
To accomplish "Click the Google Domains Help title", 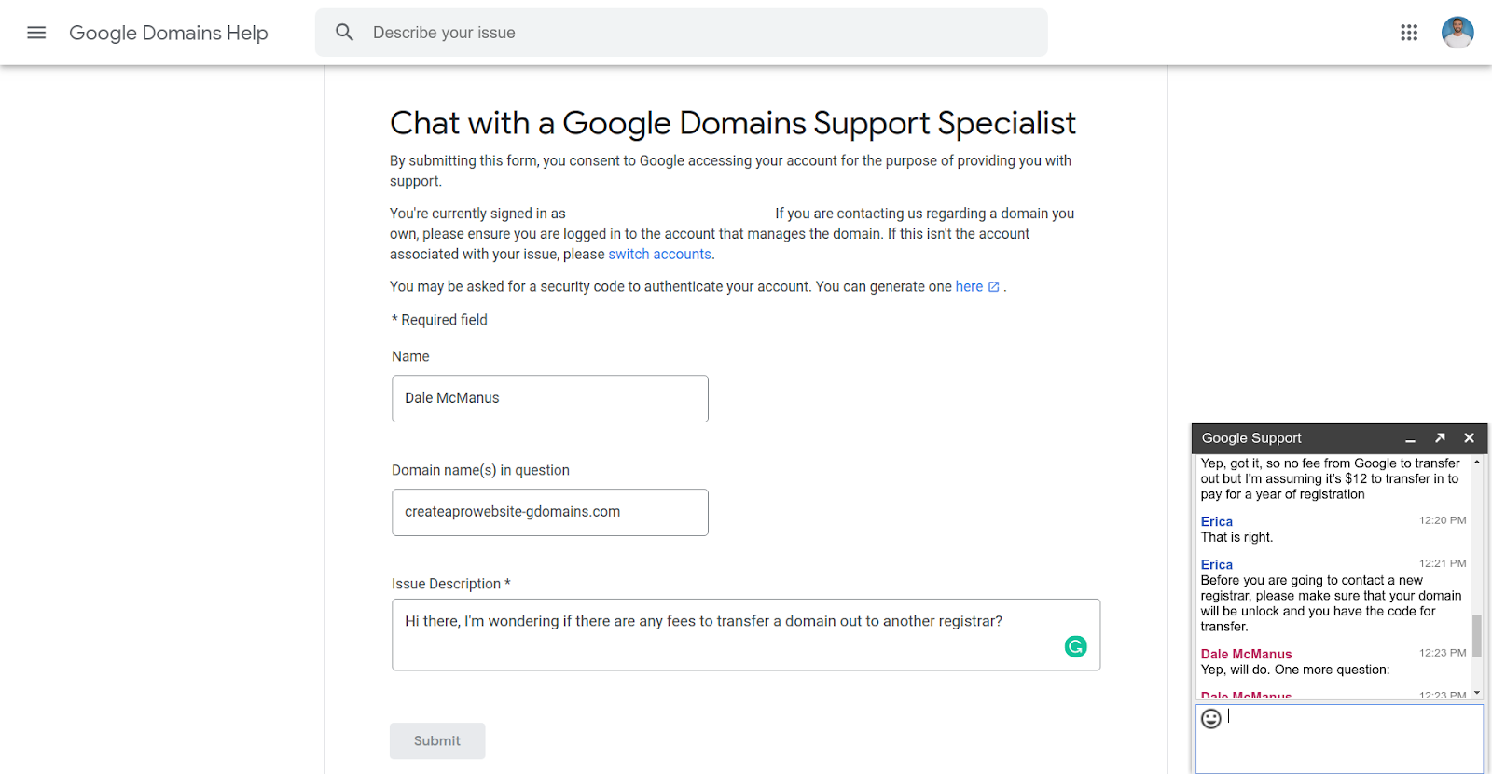I will [x=169, y=33].
